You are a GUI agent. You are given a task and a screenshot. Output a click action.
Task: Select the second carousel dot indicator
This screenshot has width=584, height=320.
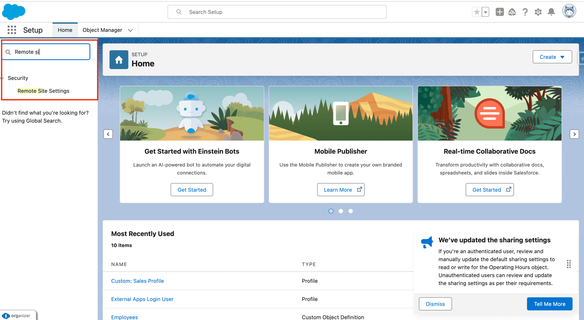click(x=340, y=211)
